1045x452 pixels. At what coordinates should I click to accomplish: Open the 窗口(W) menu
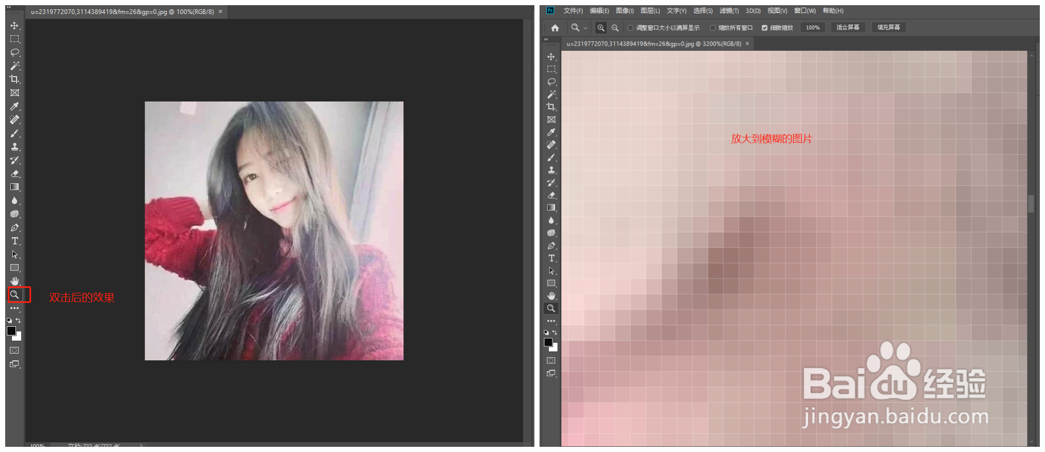click(805, 11)
